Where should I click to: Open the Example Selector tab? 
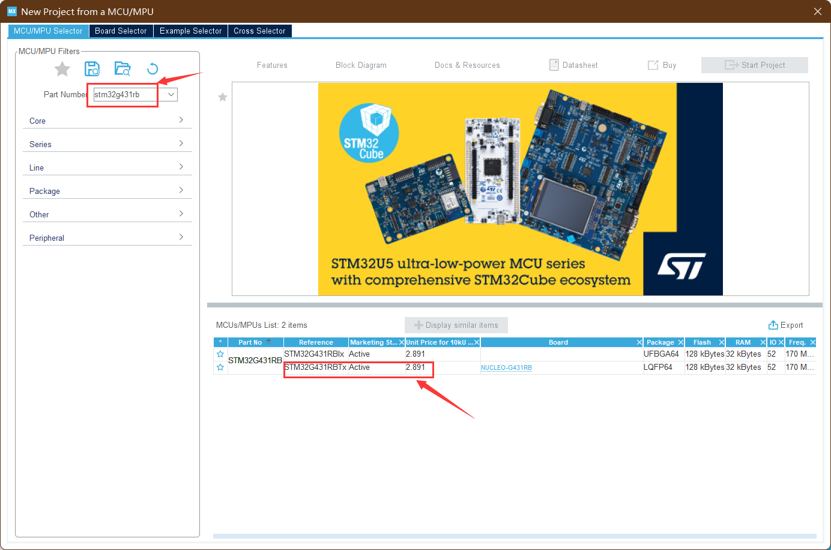click(x=190, y=31)
